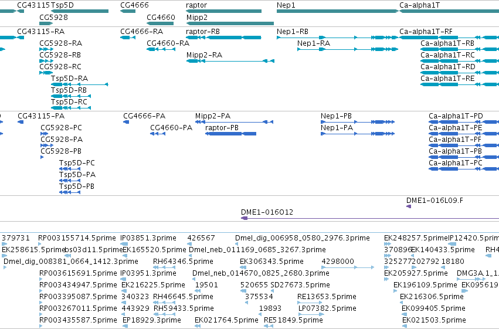Click EST EK306343.5prime

271,262
